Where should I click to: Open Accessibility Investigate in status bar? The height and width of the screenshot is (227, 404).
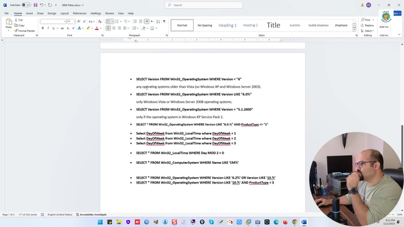point(91,214)
